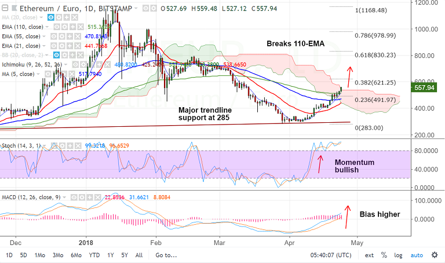Viewport: 445px width, 263px height.
Task: Open dropdown next to Ethereum / Euro title
Action: click(136, 9)
